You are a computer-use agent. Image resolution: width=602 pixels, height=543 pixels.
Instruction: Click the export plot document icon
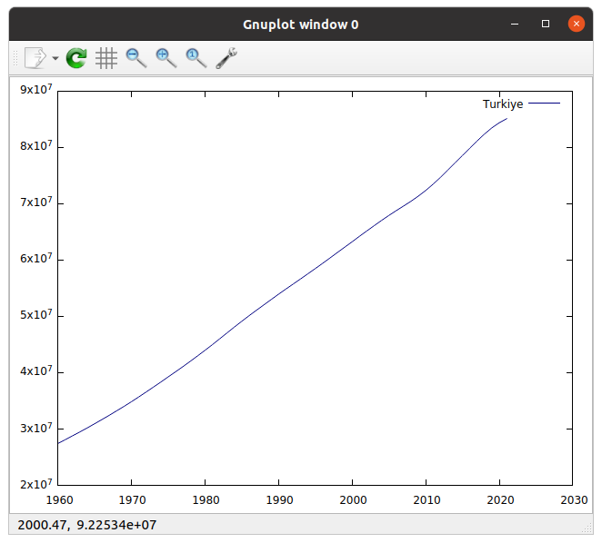35,58
